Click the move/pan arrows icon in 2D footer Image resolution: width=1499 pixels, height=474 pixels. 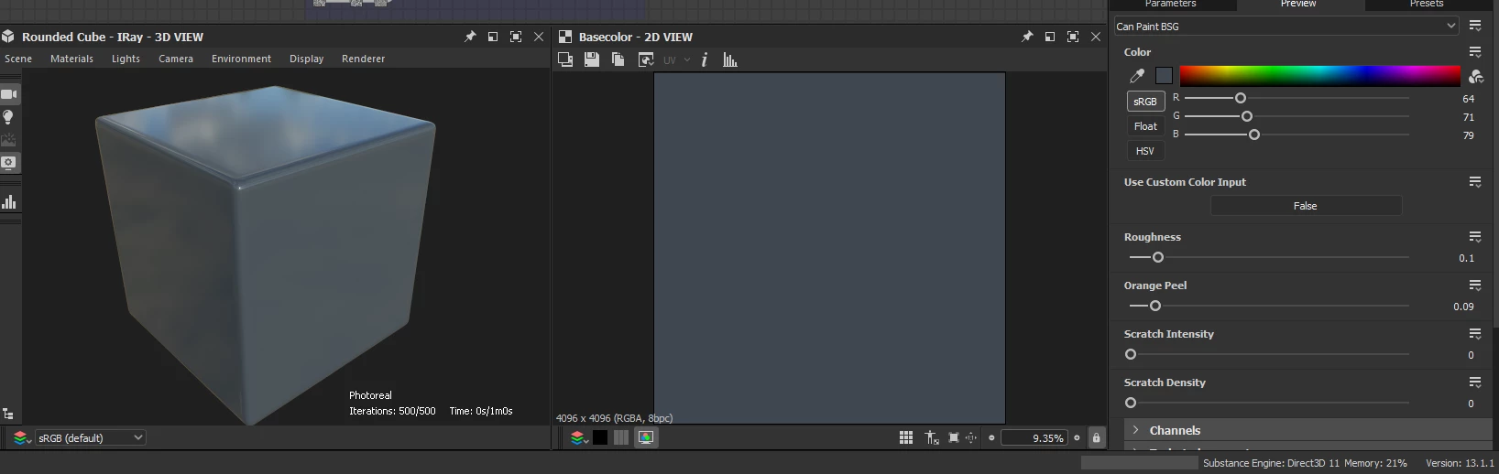coord(971,437)
